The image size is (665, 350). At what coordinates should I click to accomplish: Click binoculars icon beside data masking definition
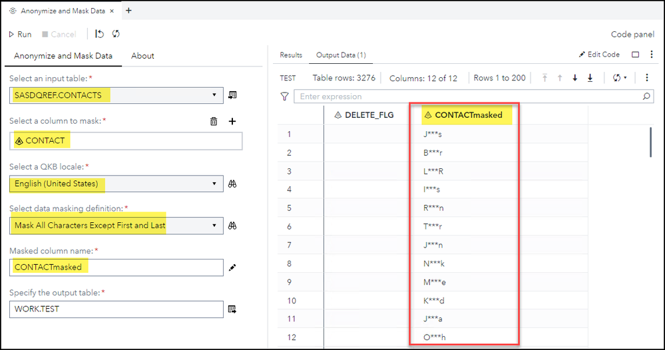[232, 226]
